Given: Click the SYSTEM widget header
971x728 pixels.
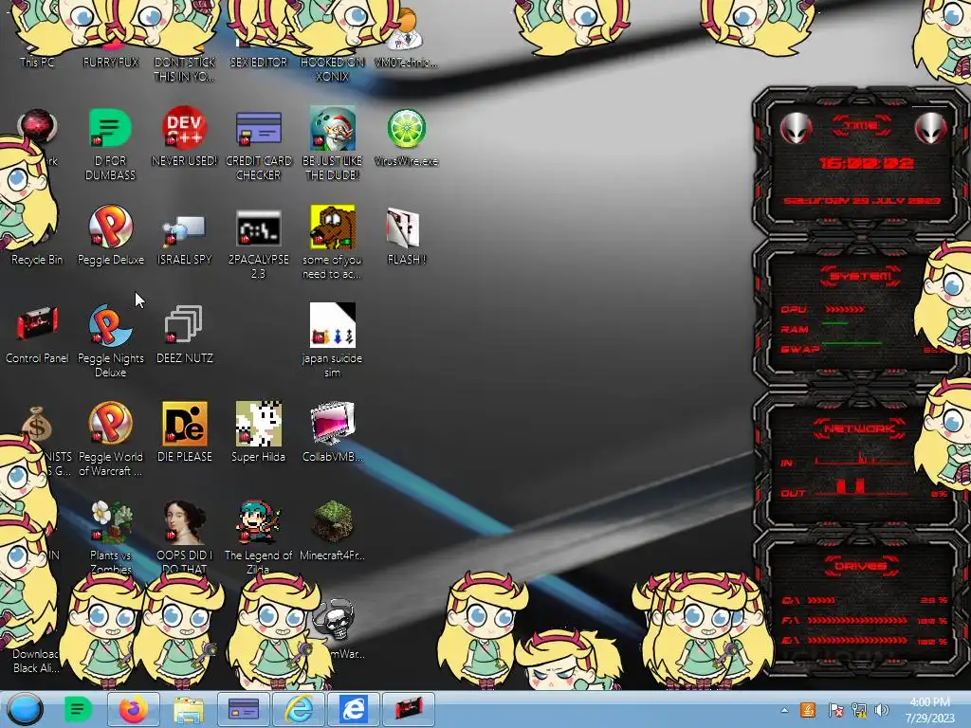Looking at the screenshot, I should (x=861, y=276).
